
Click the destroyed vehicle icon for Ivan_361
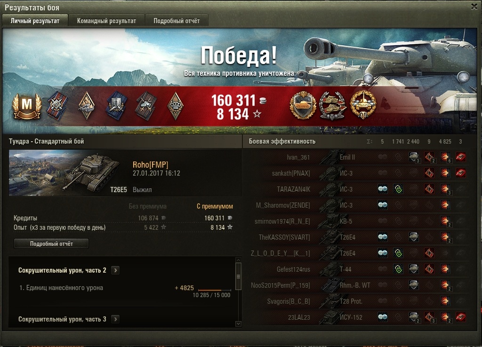[460, 157]
